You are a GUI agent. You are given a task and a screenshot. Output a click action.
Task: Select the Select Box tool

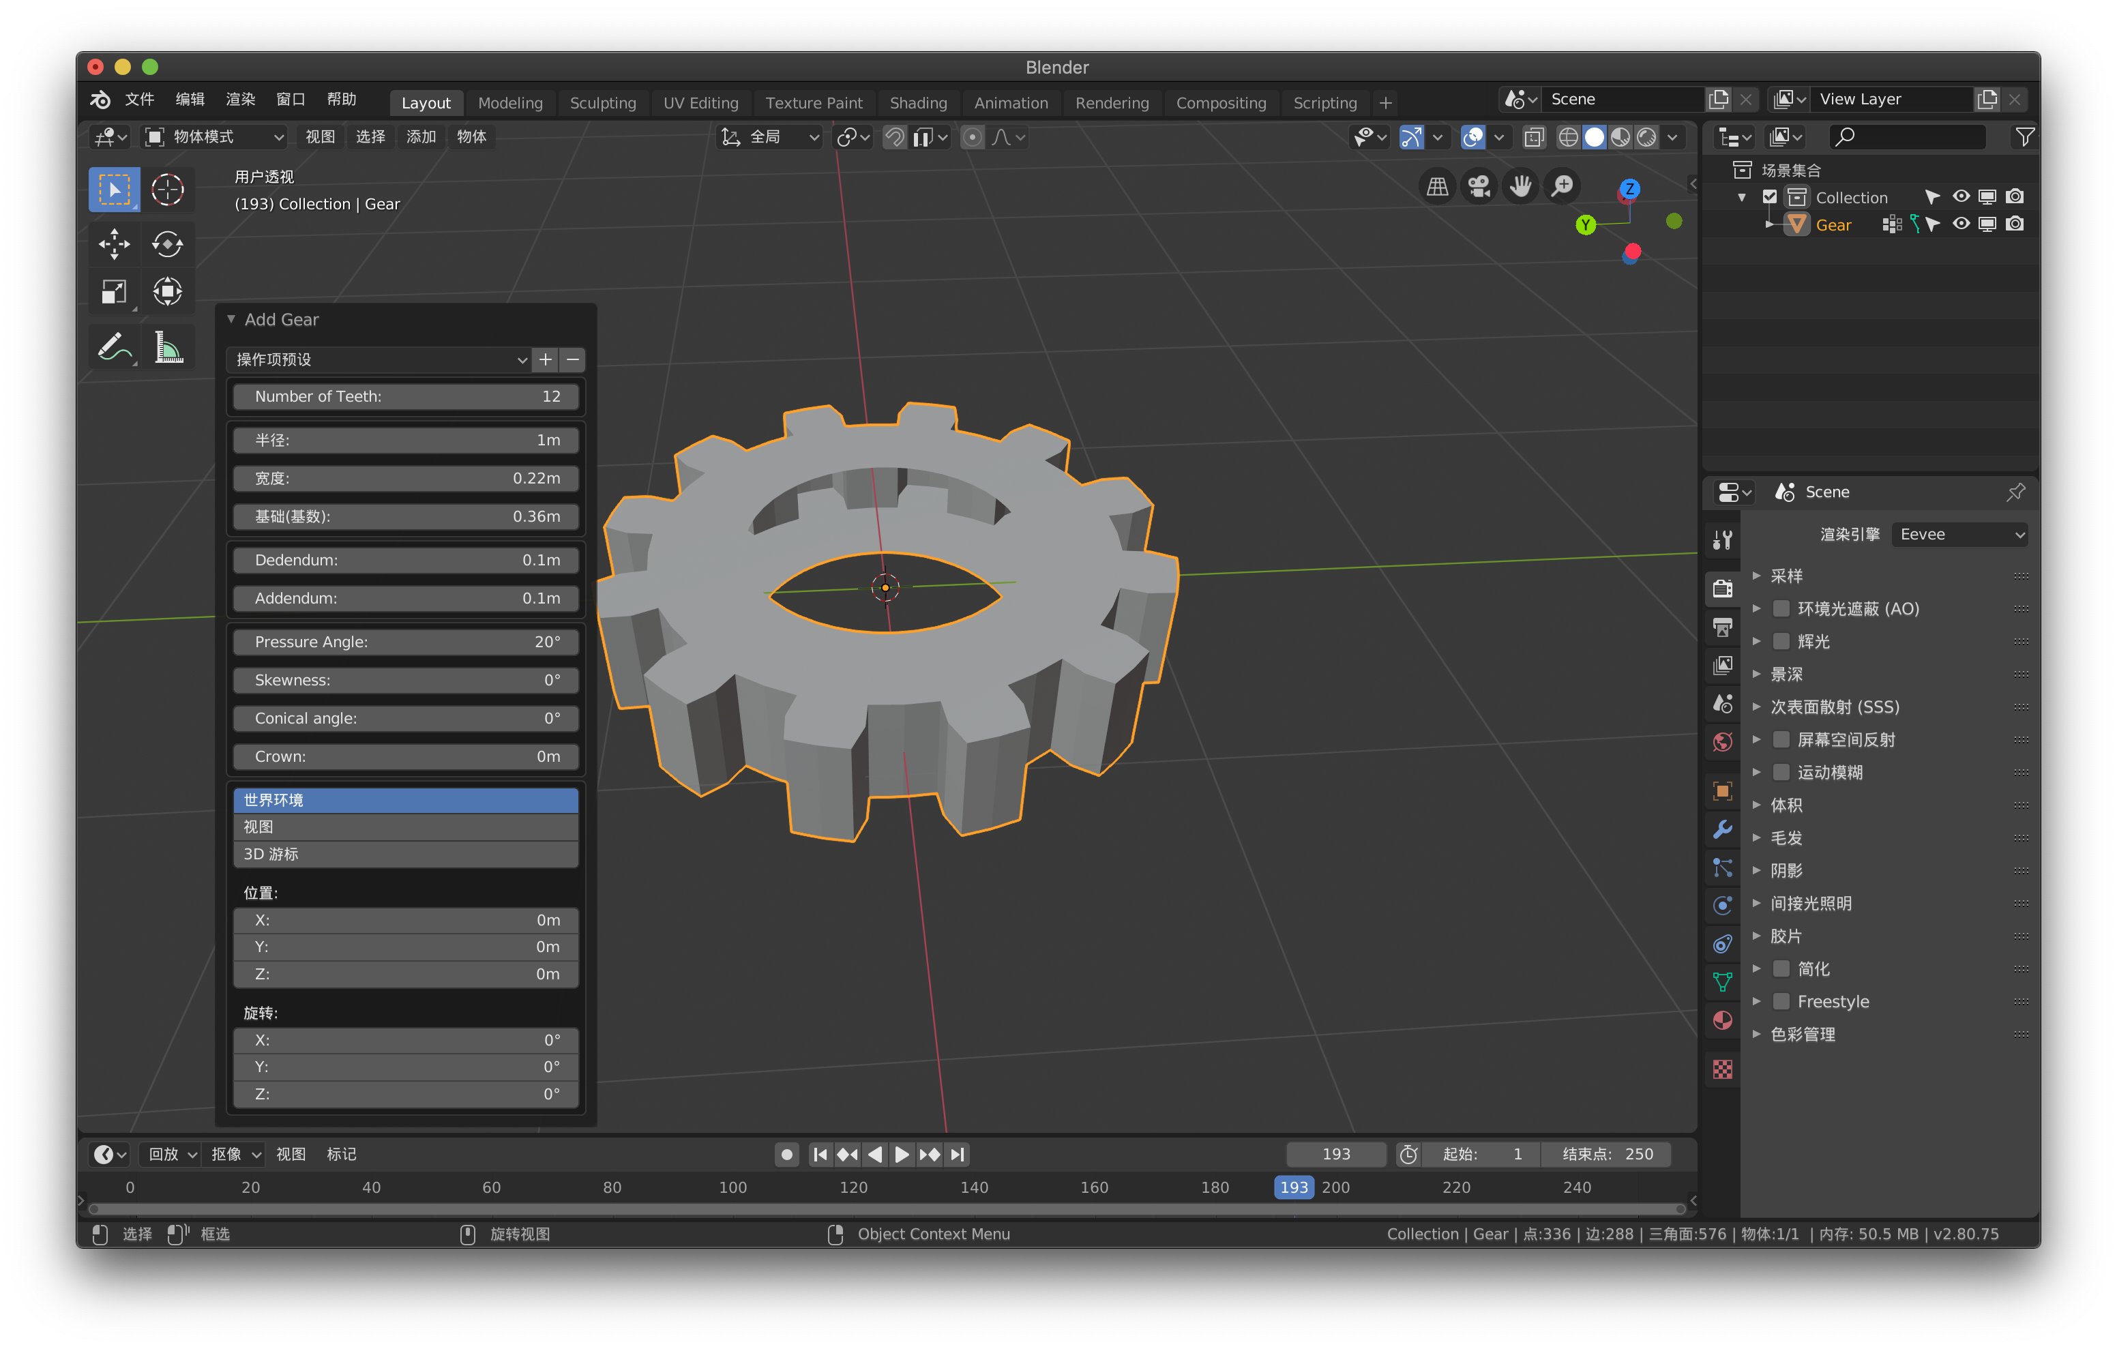coord(115,190)
